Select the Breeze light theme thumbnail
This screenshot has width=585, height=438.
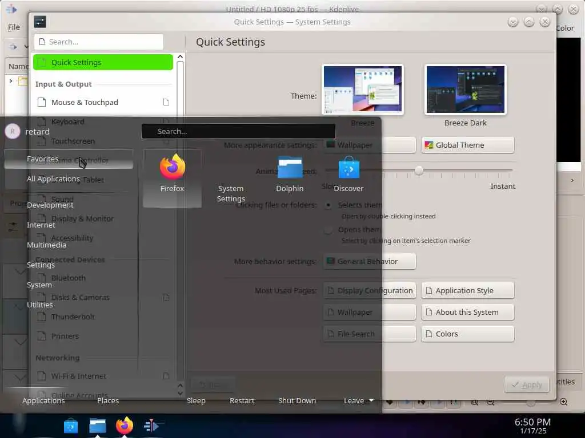[363, 90]
